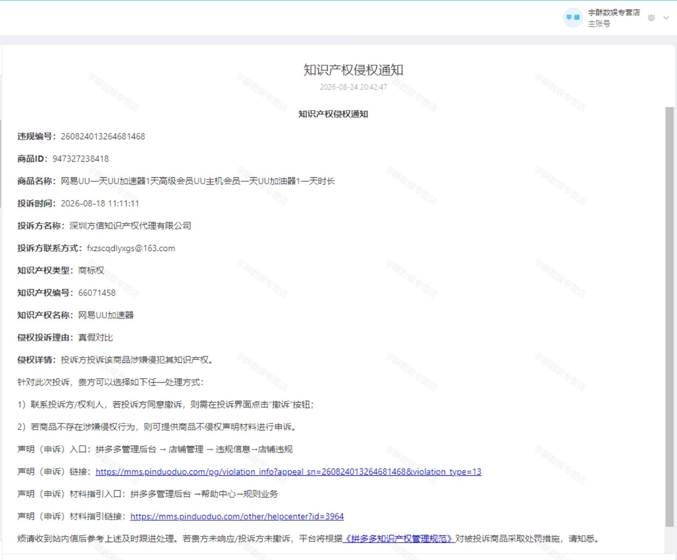Click the violation number 260824013264681468

103,136
